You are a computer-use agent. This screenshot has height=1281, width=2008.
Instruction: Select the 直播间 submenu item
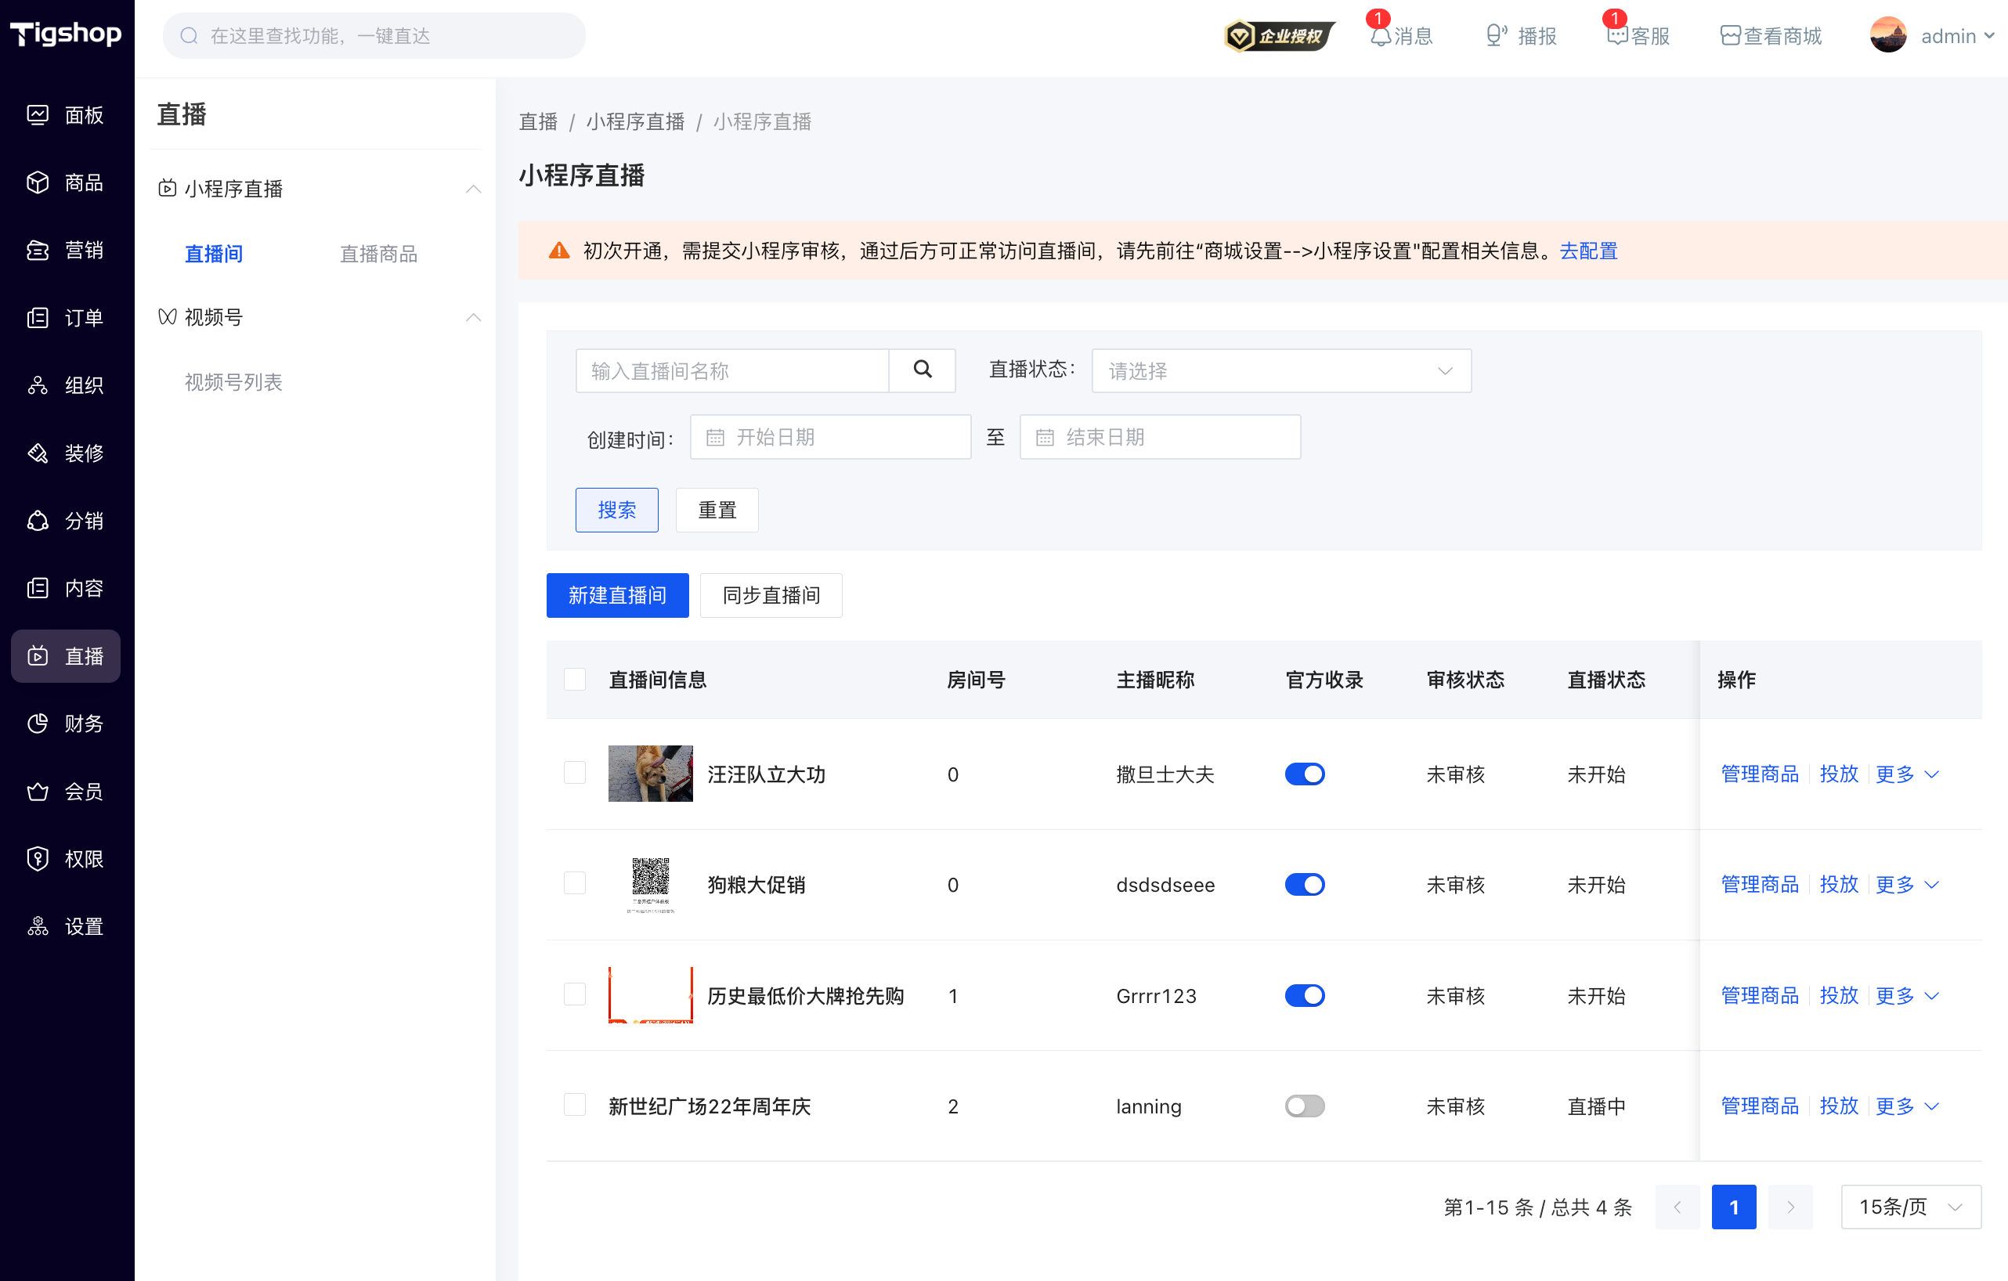[214, 253]
